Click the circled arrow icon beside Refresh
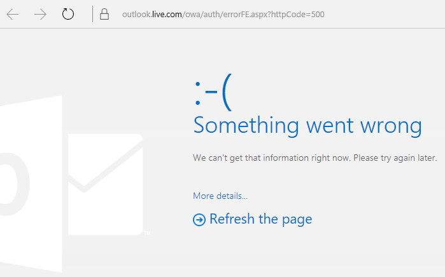The height and width of the screenshot is (277, 445). tap(199, 220)
